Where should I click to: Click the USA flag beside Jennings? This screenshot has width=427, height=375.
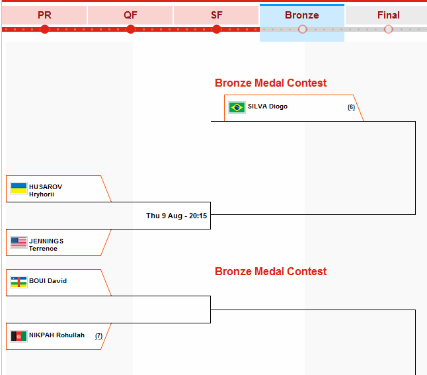point(19,243)
